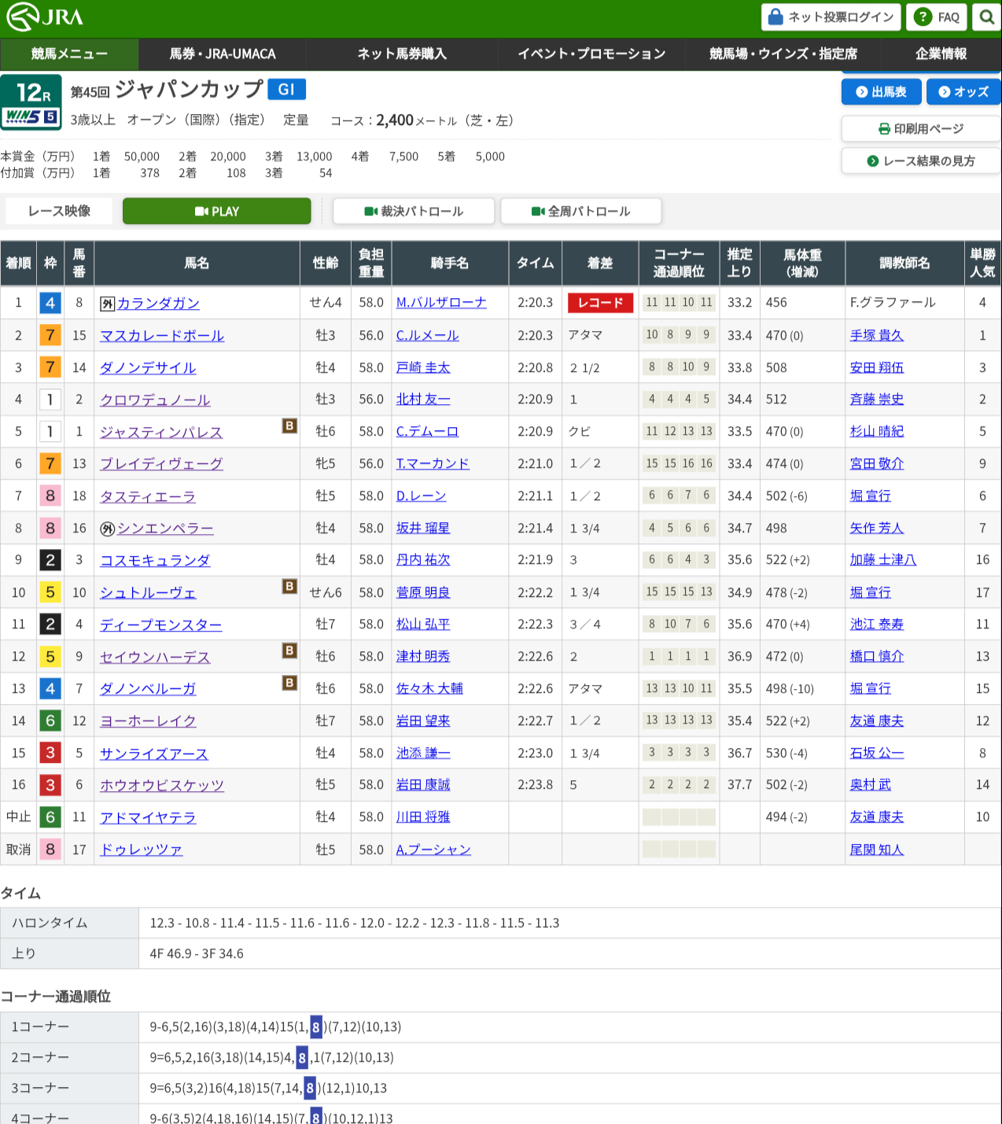Click trainer 手塚 貴久 link
The height and width of the screenshot is (1124, 1002).
[x=876, y=336]
